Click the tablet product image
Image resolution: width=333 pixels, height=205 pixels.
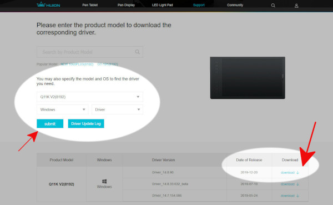tap(248, 78)
